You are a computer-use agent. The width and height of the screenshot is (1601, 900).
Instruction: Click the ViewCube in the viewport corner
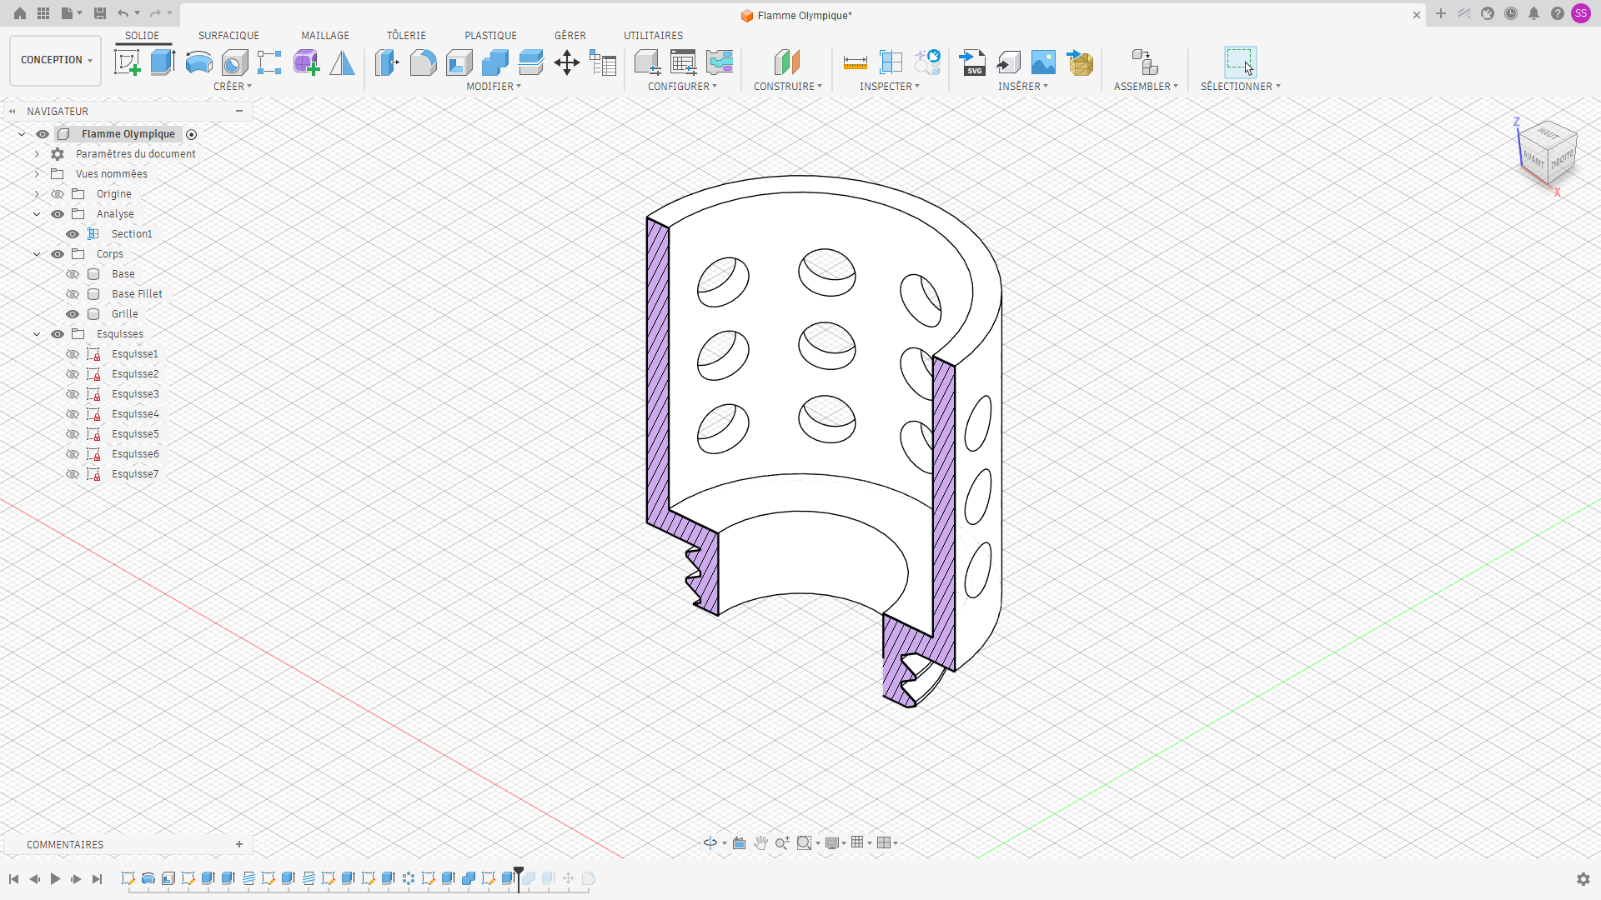pyautogui.click(x=1547, y=152)
